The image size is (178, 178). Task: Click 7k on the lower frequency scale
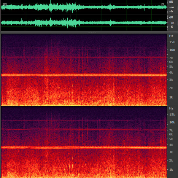(x=171, y=130)
